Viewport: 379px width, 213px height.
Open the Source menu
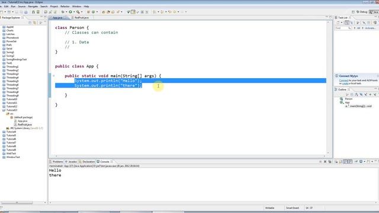pos(22,7)
